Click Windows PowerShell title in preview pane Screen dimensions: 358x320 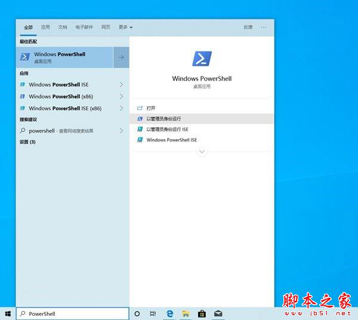[x=202, y=79]
